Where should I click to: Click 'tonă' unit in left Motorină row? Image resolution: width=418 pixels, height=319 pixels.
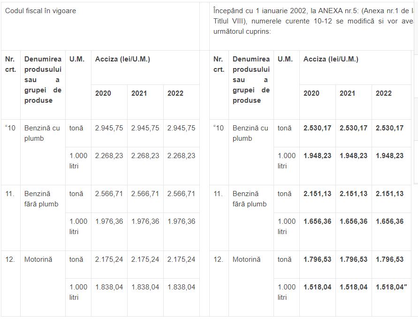(x=76, y=259)
